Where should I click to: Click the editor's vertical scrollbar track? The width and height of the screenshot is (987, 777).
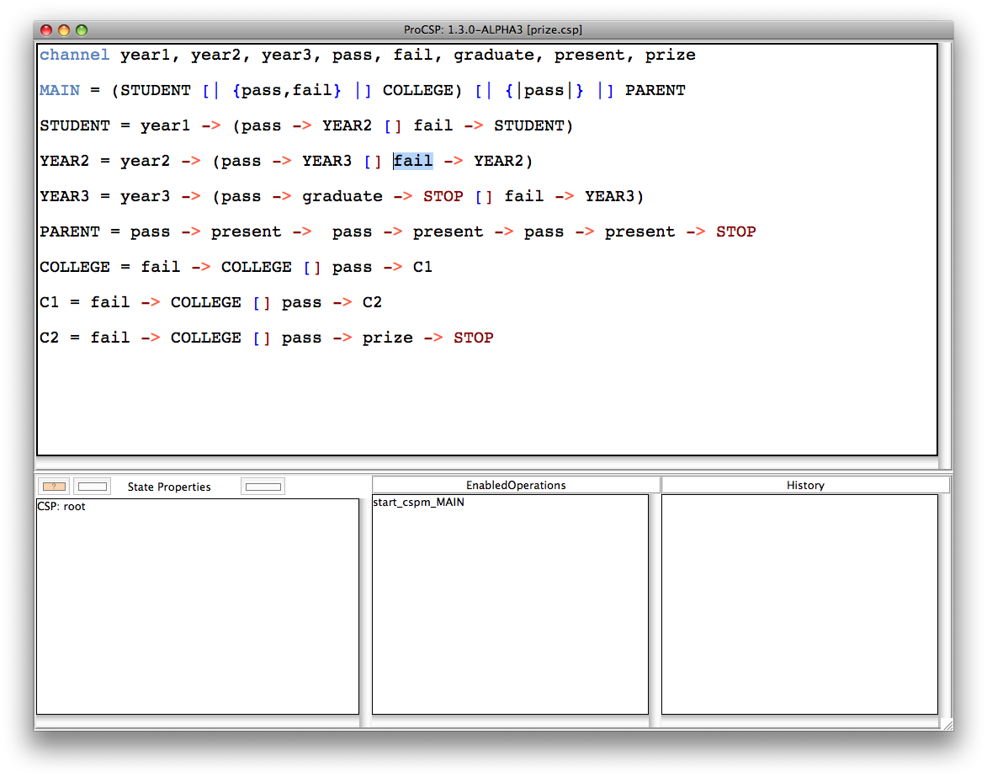[945, 253]
